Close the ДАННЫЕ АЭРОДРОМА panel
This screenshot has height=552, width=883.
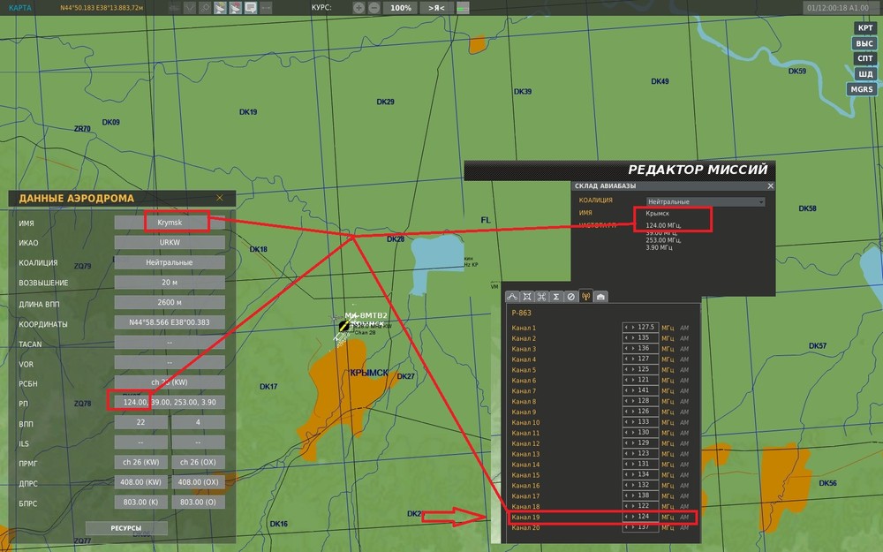pyautogui.click(x=220, y=197)
